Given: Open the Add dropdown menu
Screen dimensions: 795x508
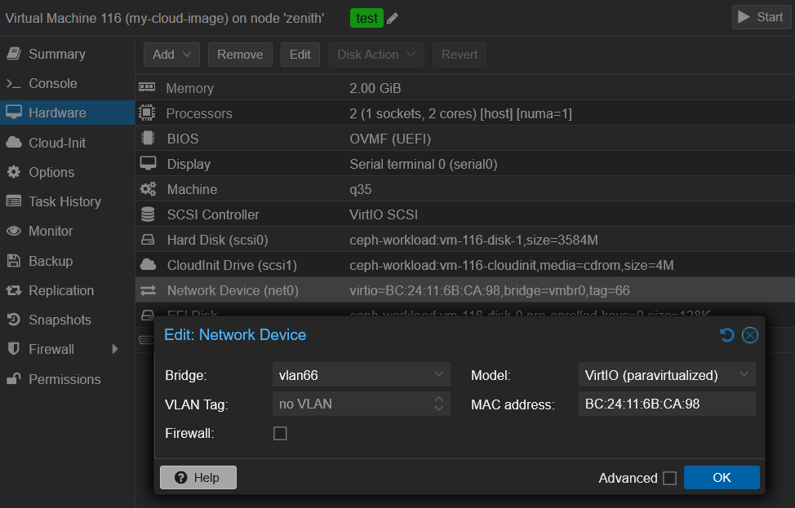Looking at the screenshot, I should (x=171, y=55).
